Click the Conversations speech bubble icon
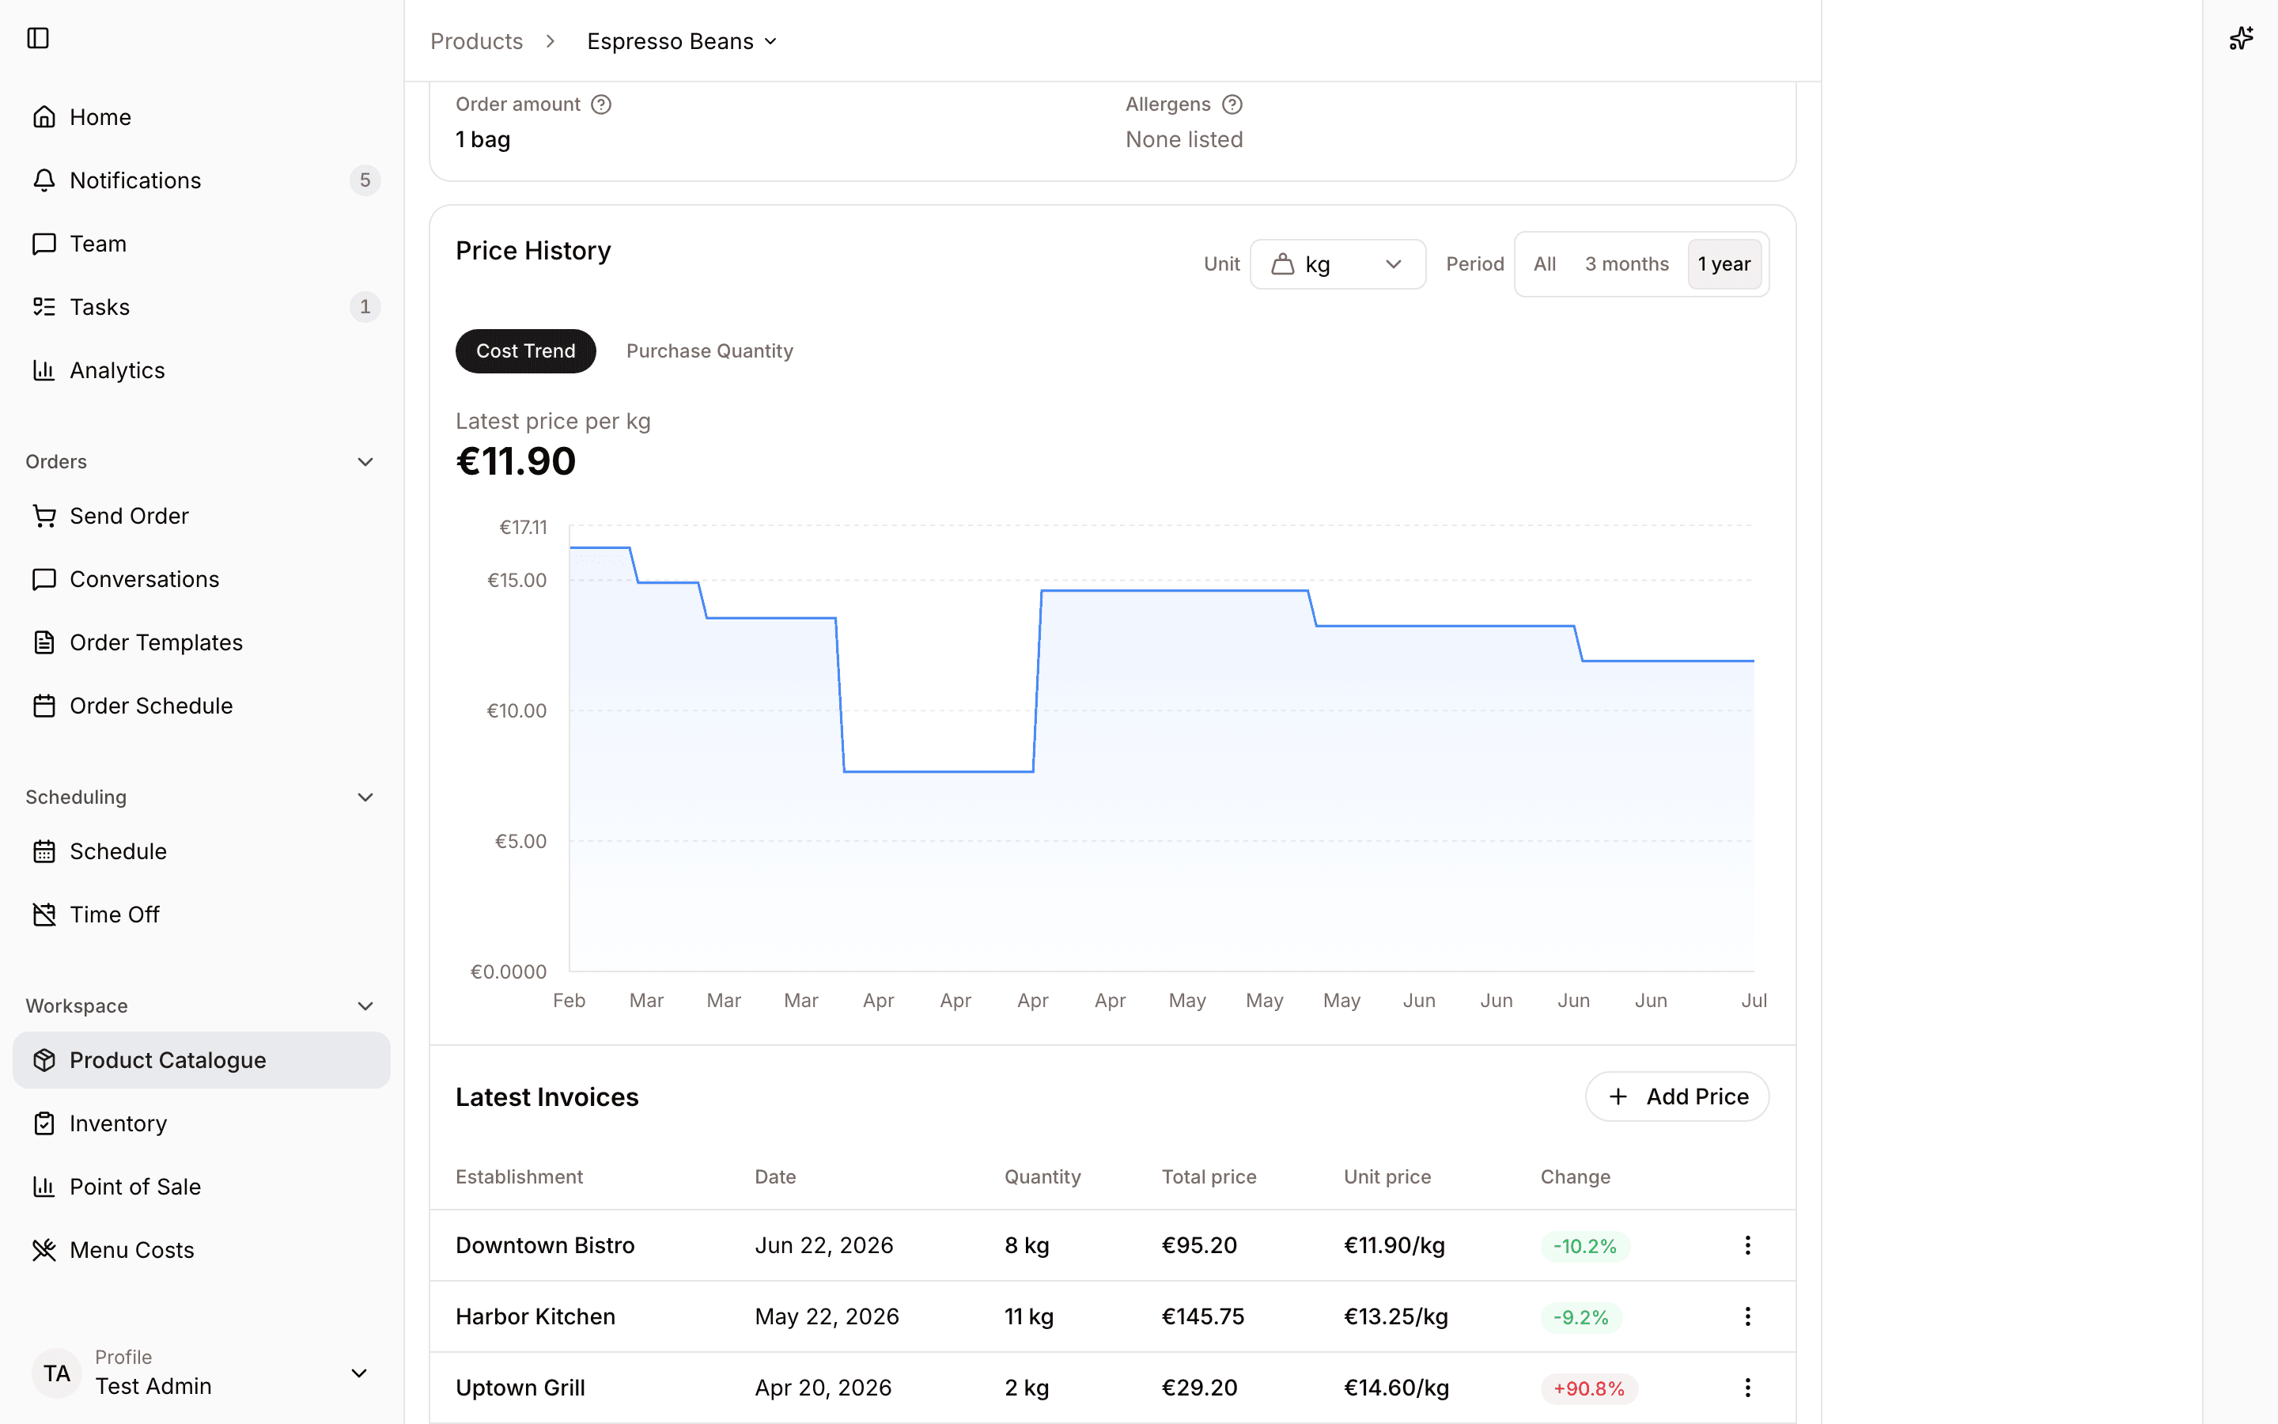This screenshot has height=1424, width=2278. point(44,579)
